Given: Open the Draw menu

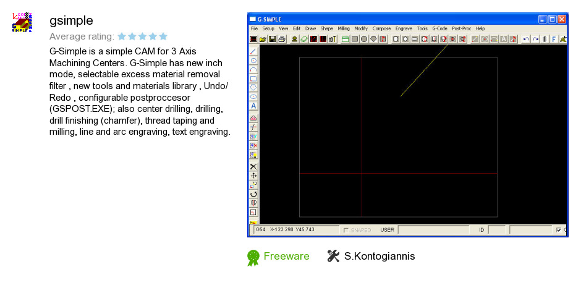Looking at the screenshot, I should (310, 28).
